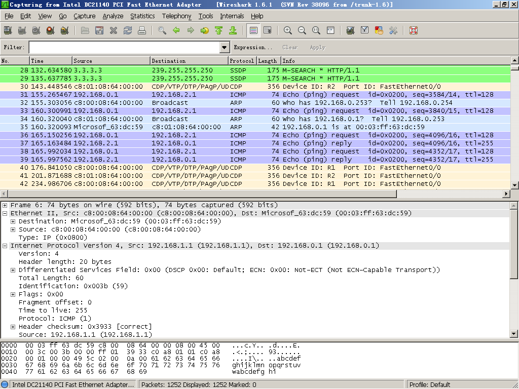
Task: Edit capture filters icon
Action: point(351,30)
